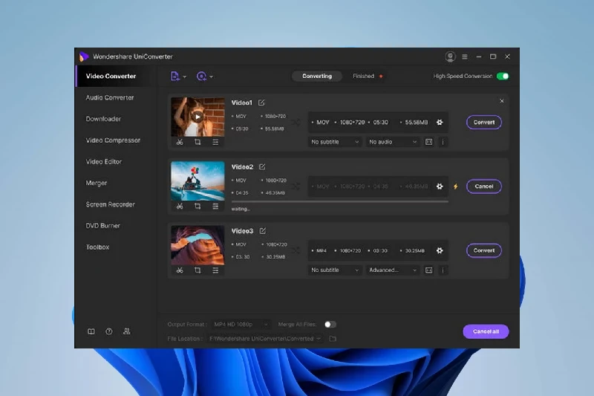Convert Video3

tap(484, 250)
